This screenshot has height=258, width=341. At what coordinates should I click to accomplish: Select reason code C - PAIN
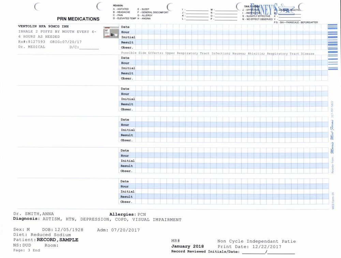(x=118, y=15)
